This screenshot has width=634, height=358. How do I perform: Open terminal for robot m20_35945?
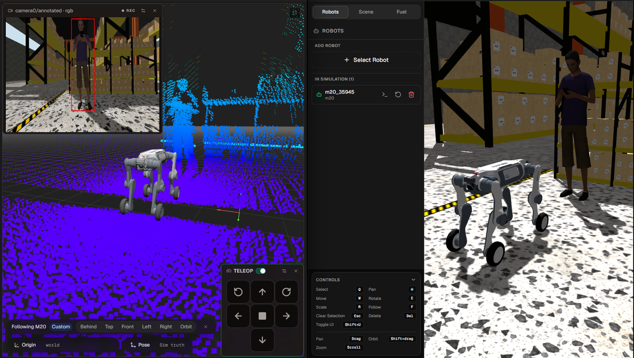tap(384, 94)
